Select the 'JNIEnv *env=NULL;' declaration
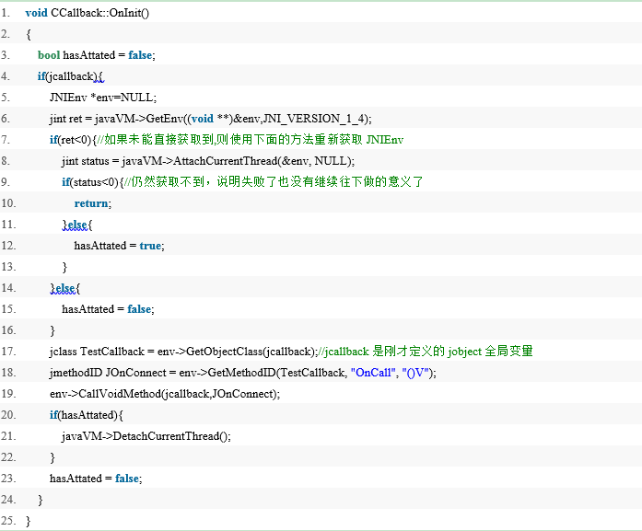The height and width of the screenshot is (531, 642). [103, 98]
